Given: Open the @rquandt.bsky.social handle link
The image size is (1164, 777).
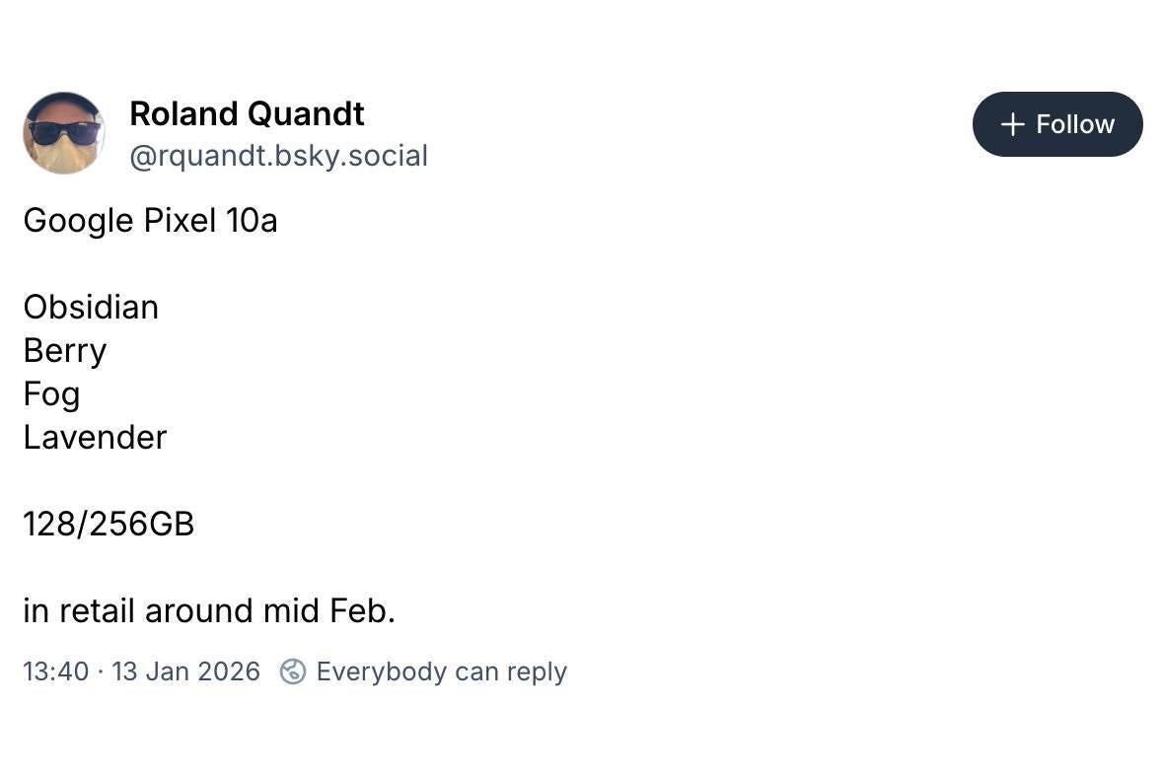Looking at the screenshot, I should coord(279,156).
